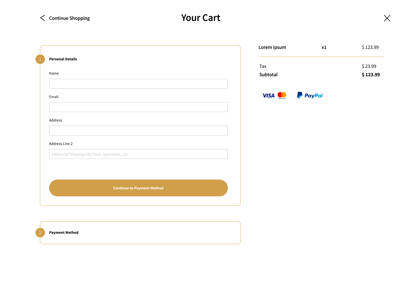Click Continue to Payment Method button
The image size is (402, 286).
coord(138,188)
